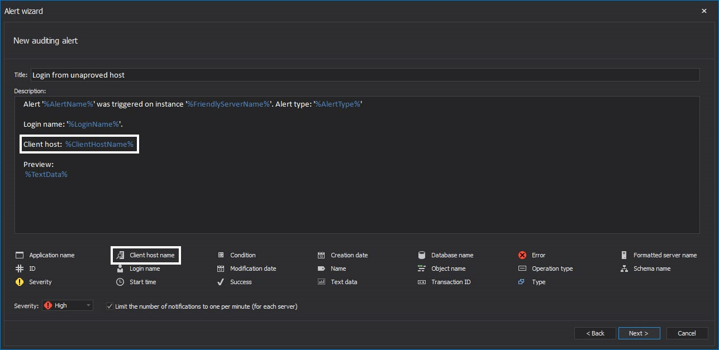The width and height of the screenshot is (719, 350).
Task: Click the Success checkmark icon
Action: pyautogui.click(x=221, y=282)
